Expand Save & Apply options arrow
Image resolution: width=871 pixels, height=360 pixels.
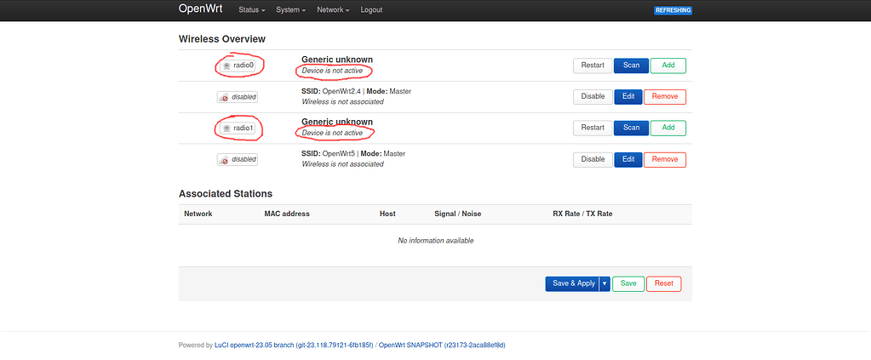click(605, 283)
